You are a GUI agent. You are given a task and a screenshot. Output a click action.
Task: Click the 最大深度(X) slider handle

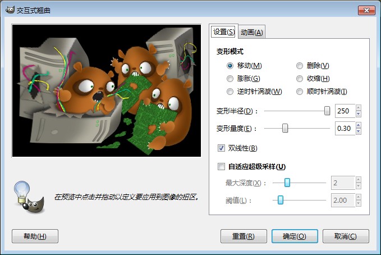tap(287, 183)
